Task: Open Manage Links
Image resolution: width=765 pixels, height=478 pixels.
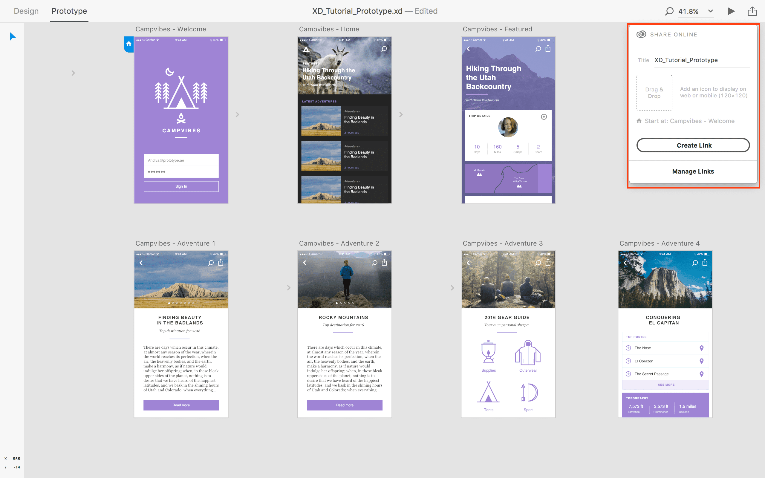Action: pyautogui.click(x=693, y=171)
